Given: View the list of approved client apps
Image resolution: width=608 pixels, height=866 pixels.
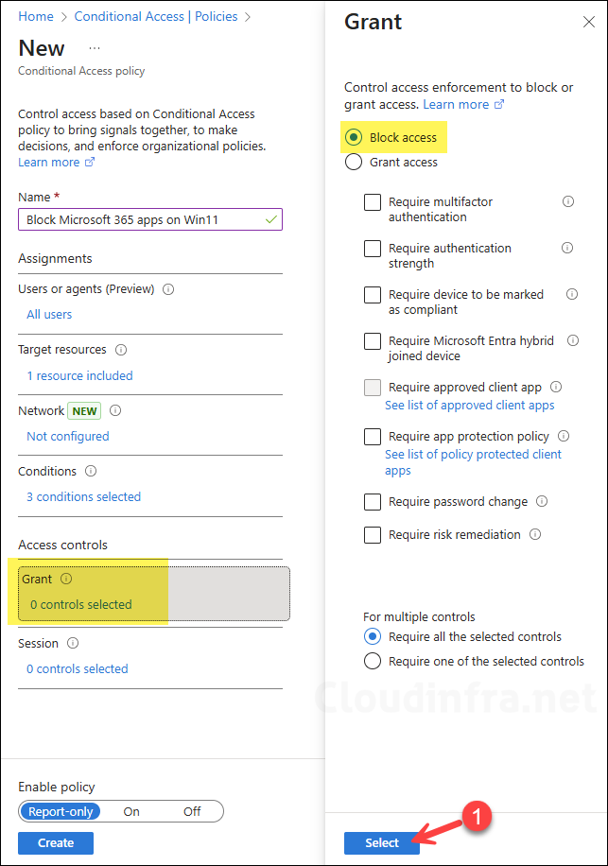Looking at the screenshot, I should coord(469,405).
